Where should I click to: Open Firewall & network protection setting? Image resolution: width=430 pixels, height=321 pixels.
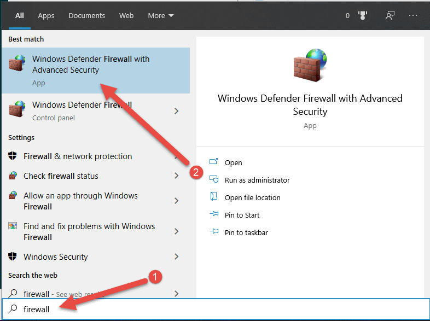pos(96,156)
